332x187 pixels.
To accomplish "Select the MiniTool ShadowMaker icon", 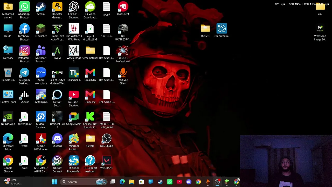I will tap(74, 164).
